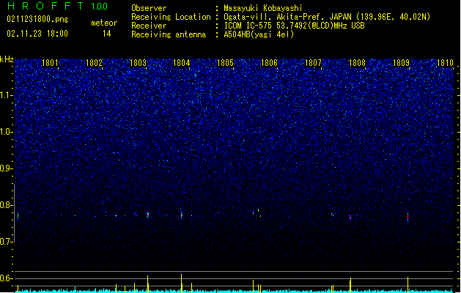Click the HROFFT title text

tap(46, 6)
